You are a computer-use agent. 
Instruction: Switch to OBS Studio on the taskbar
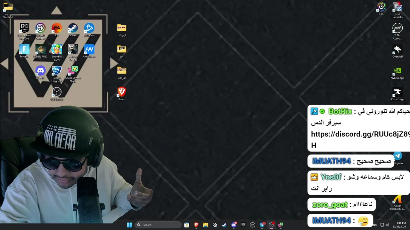tap(271, 225)
